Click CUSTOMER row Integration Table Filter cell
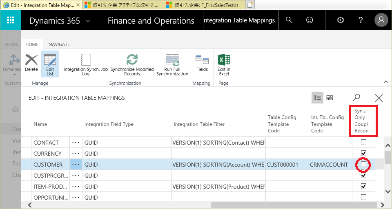Image resolution: width=392 pixels, height=209 pixels. coord(218,164)
